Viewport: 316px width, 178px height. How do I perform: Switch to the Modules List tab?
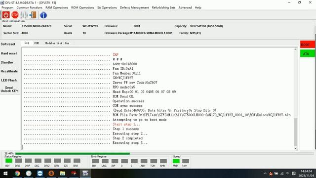click(x=54, y=43)
